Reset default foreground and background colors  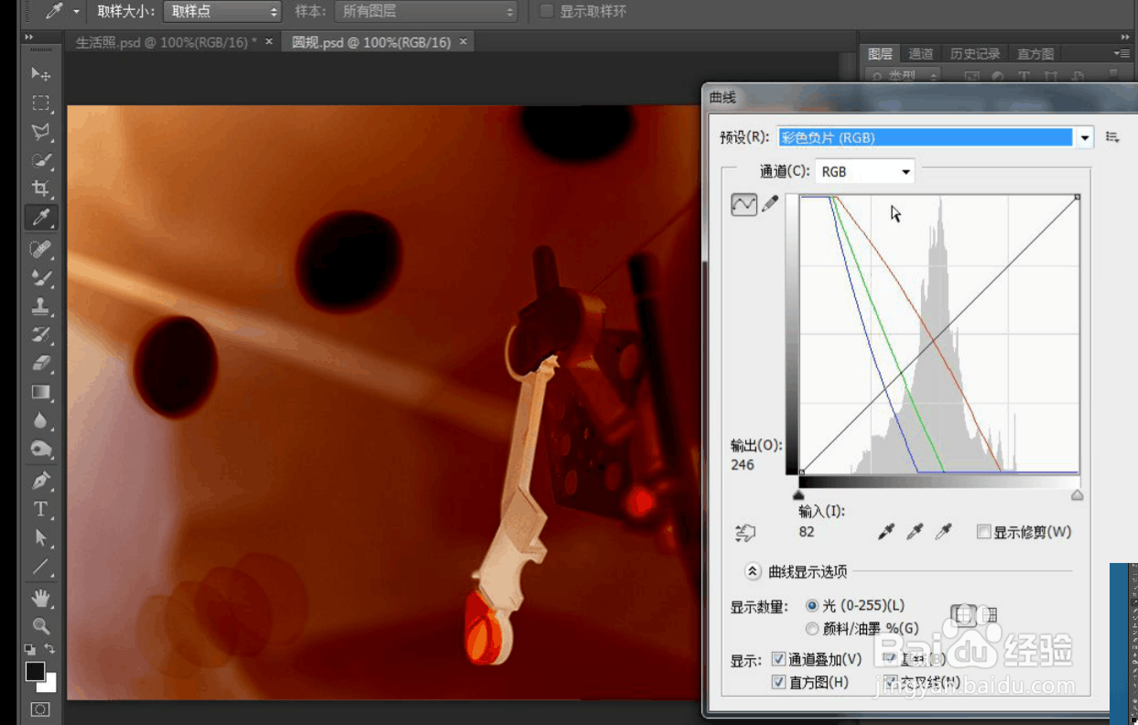pyautogui.click(x=30, y=649)
